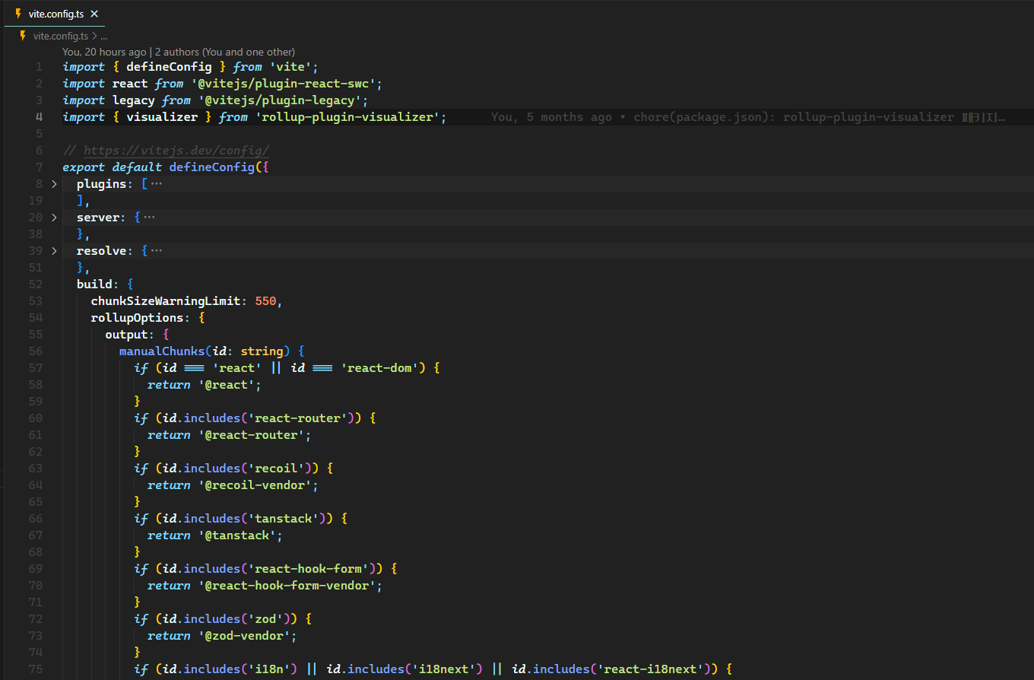This screenshot has height=680, width=1034.
Task: Click vite.config.ts in the breadcrumb path
Action: 59,35
